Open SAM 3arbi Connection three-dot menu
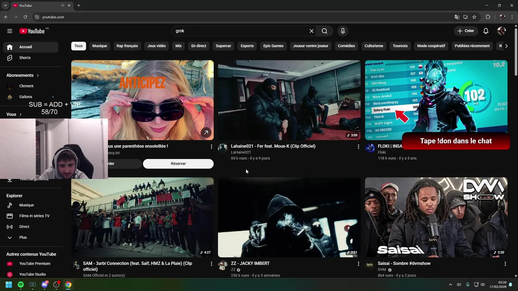Viewport: 518px width, 291px height. 211,264
